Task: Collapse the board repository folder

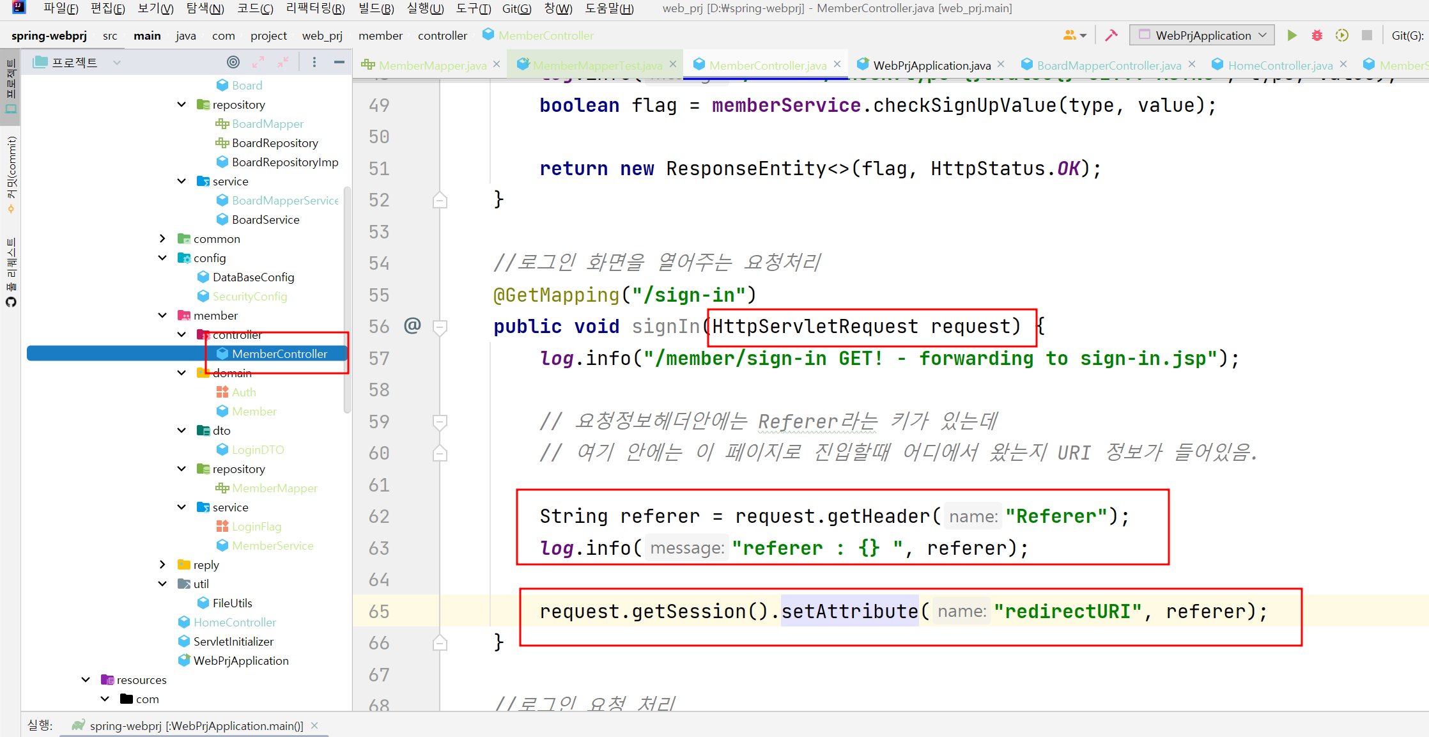Action: pyautogui.click(x=182, y=104)
